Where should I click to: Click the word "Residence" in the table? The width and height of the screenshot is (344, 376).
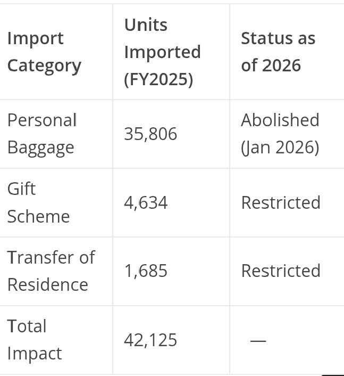coord(48,284)
